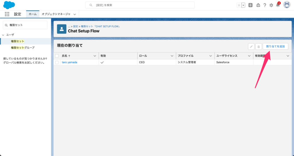Open the setup gear icon

[x=271, y=5]
